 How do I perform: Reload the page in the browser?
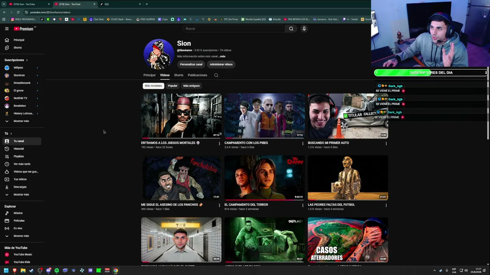[x=18, y=12]
